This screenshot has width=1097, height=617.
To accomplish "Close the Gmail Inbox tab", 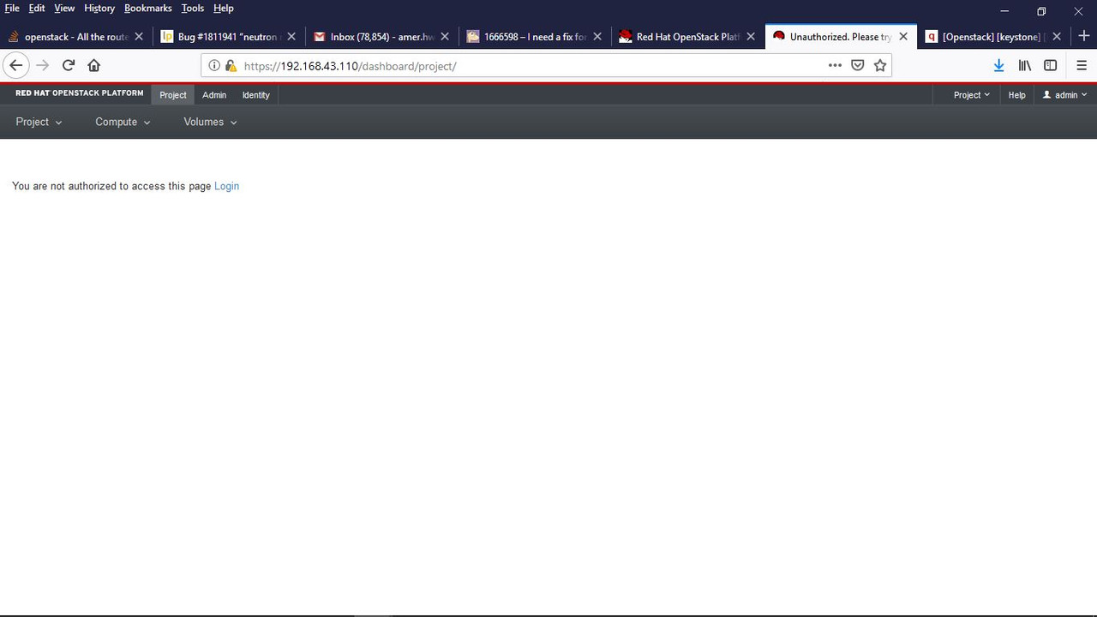I will [x=445, y=37].
